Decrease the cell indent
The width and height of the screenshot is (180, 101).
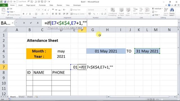coord(64,14)
